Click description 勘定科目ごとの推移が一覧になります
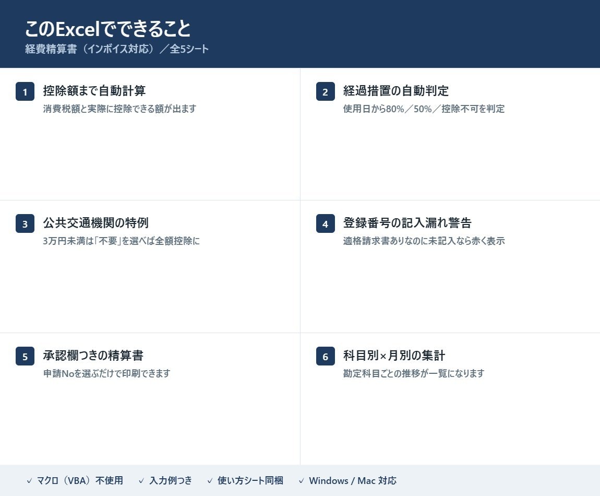600x496 pixels. (414, 373)
